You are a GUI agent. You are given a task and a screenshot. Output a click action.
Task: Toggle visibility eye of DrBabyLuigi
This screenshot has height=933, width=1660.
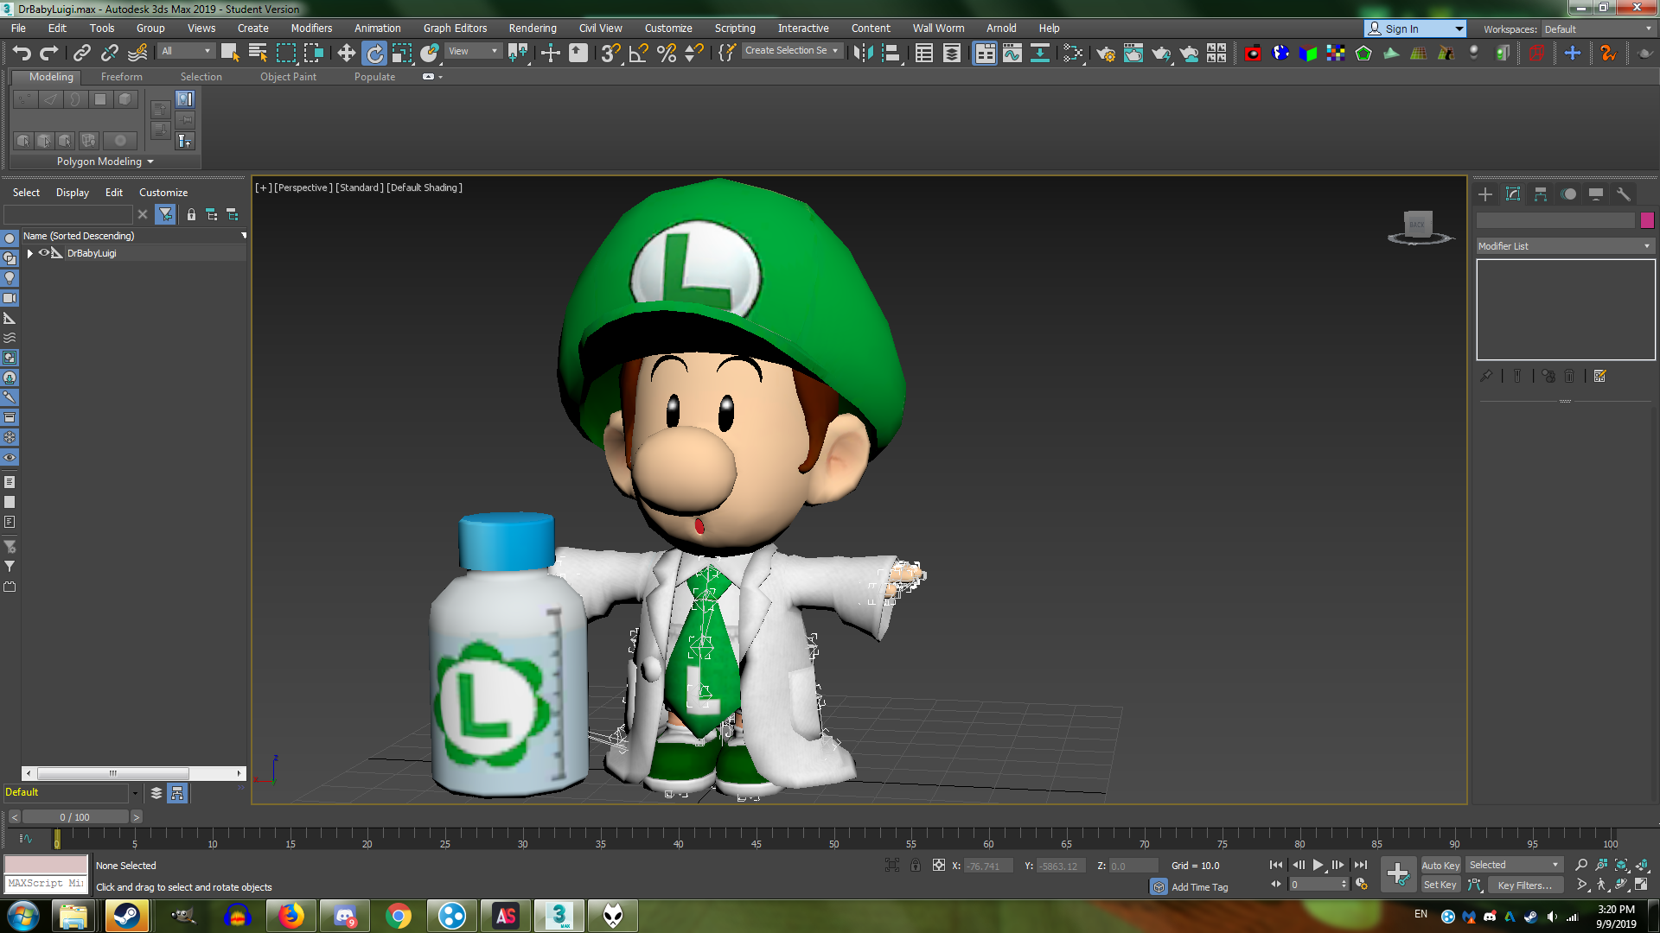pos(43,253)
